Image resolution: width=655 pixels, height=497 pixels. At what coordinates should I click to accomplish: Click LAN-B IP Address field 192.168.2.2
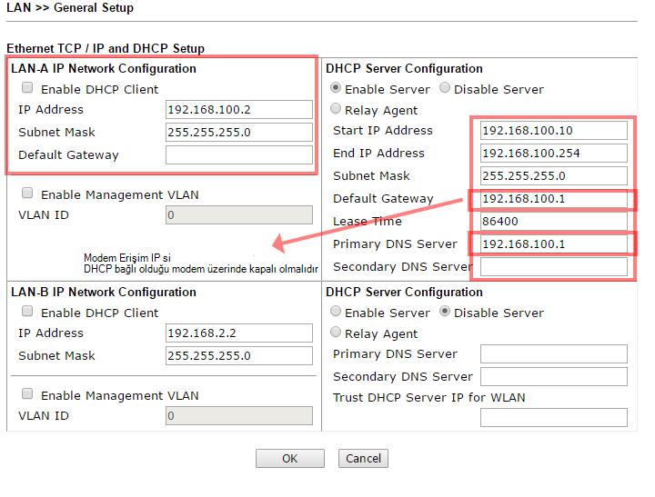point(239,333)
